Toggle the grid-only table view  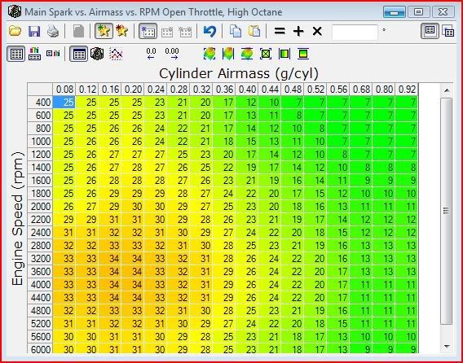pos(16,54)
